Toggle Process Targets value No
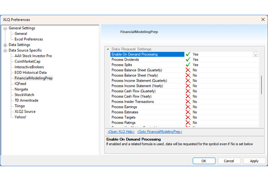 [195, 117]
